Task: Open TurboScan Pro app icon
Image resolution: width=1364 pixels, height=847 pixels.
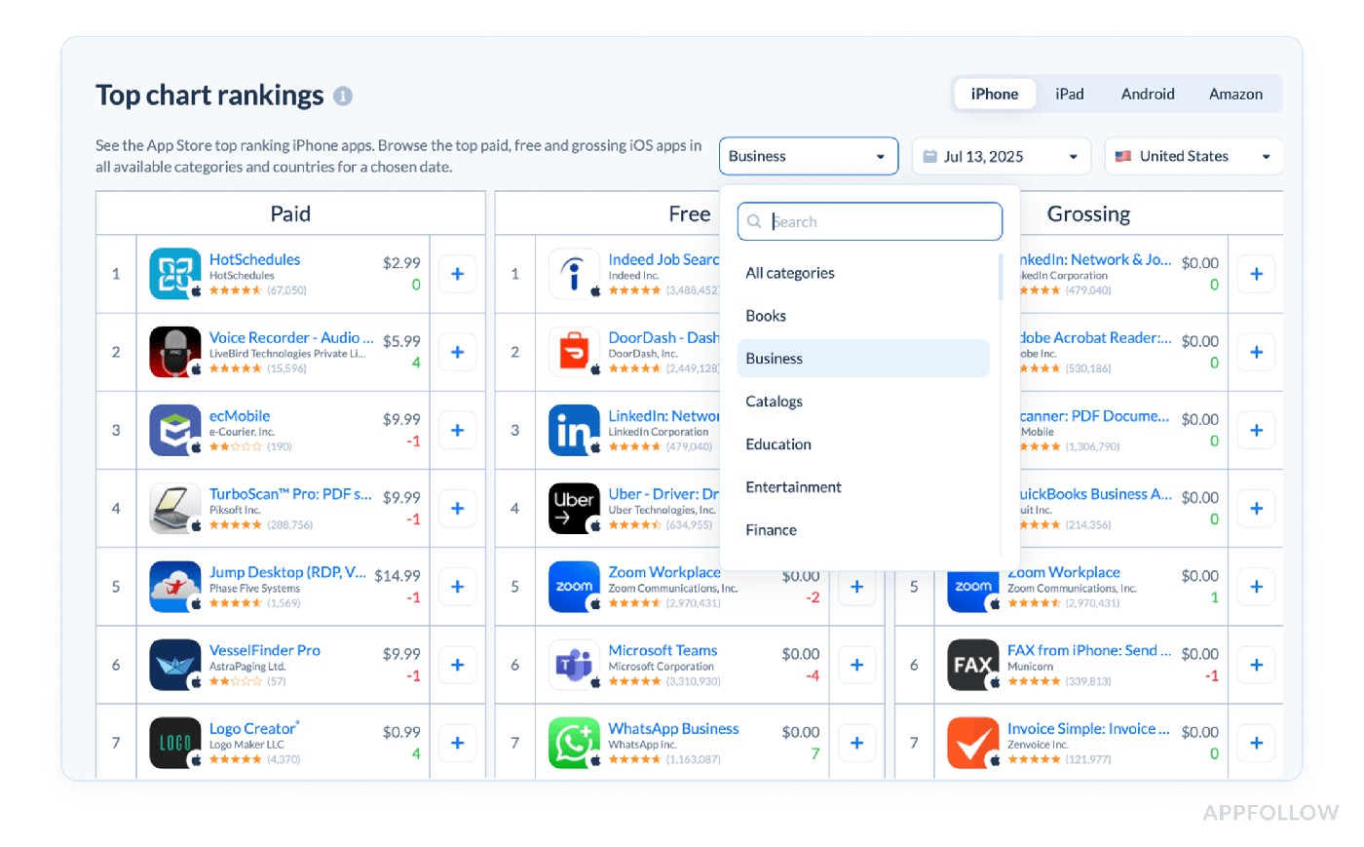Action: tap(175, 508)
